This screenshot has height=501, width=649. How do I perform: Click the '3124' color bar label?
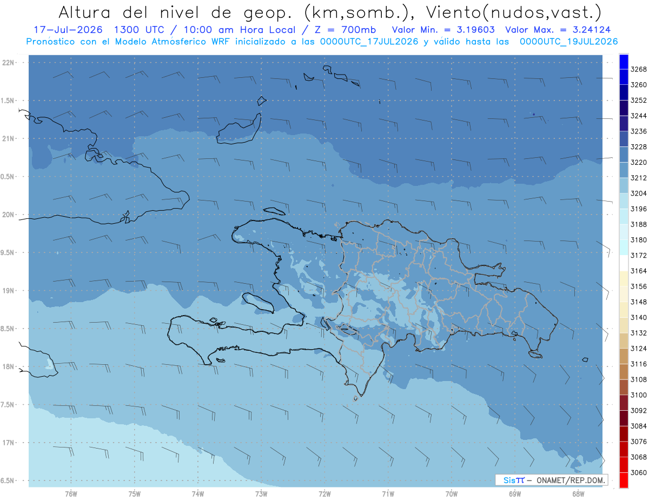[x=639, y=349]
